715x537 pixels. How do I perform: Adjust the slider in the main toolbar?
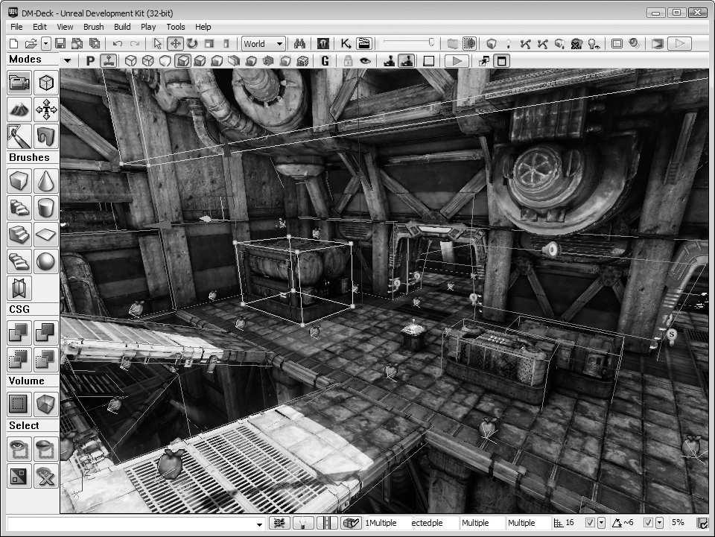(409, 42)
